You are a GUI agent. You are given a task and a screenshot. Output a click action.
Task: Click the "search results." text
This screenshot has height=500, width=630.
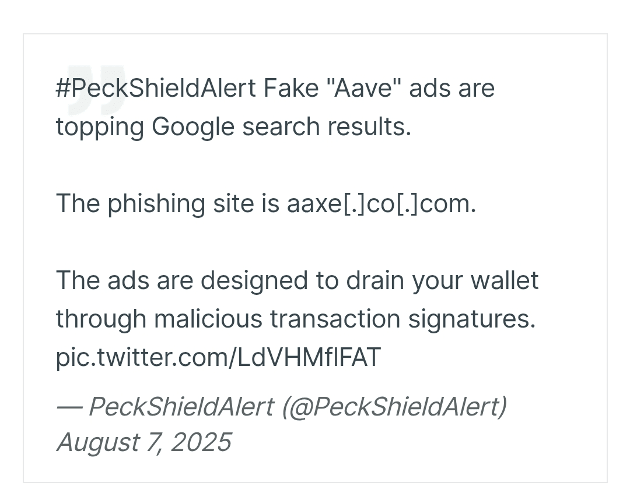[327, 127]
